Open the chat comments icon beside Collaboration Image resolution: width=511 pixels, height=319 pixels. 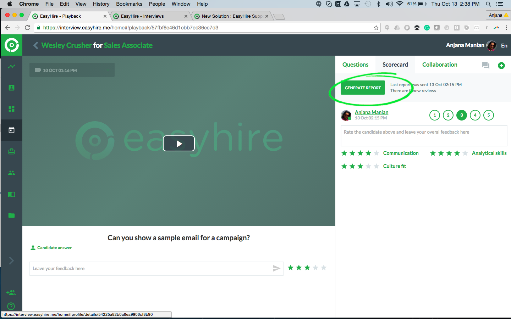click(x=486, y=65)
